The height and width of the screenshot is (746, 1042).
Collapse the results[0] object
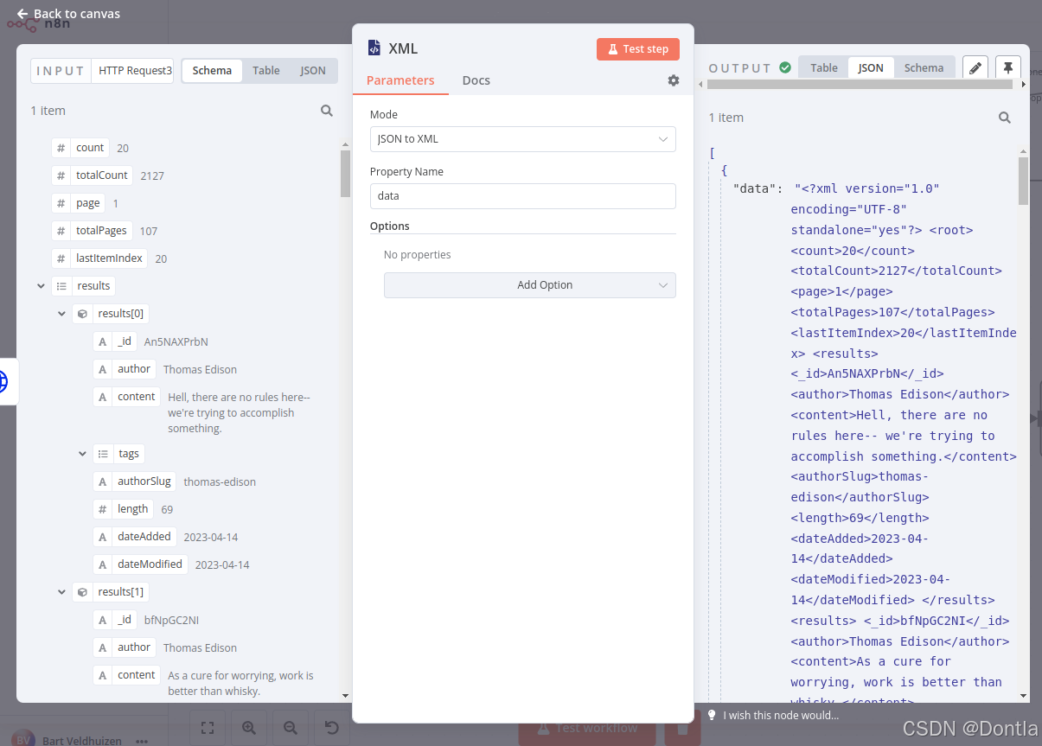point(62,314)
